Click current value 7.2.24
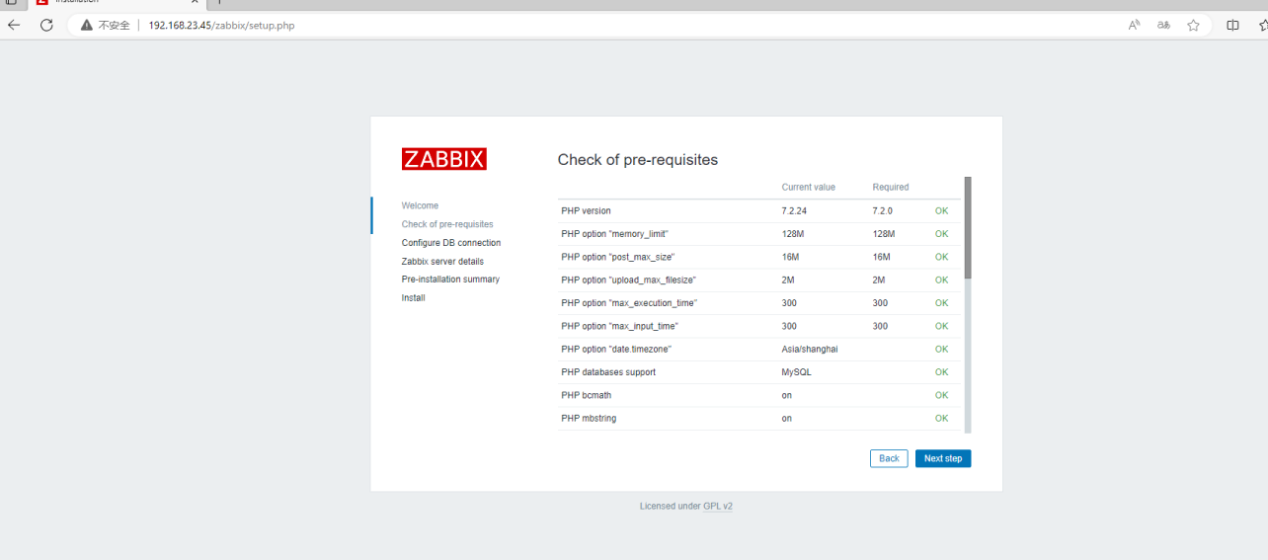1268x560 pixels. tap(795, 210)
